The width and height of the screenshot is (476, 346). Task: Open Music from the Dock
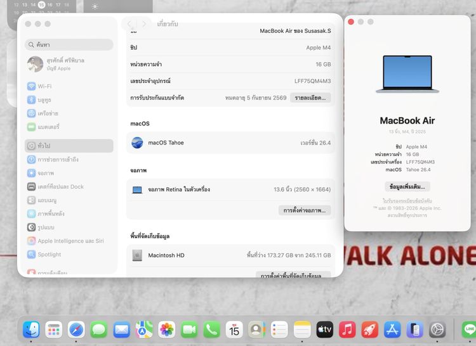point(347,330)
